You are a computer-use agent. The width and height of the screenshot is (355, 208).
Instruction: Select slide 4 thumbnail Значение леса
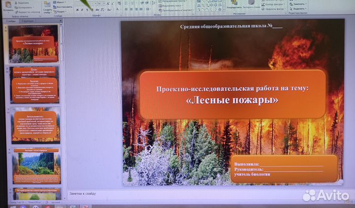(36, 166)
